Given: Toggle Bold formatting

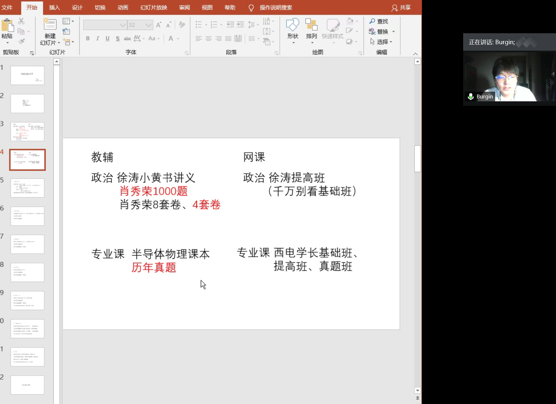Looking at the screenshot, I should pos(88,39).
